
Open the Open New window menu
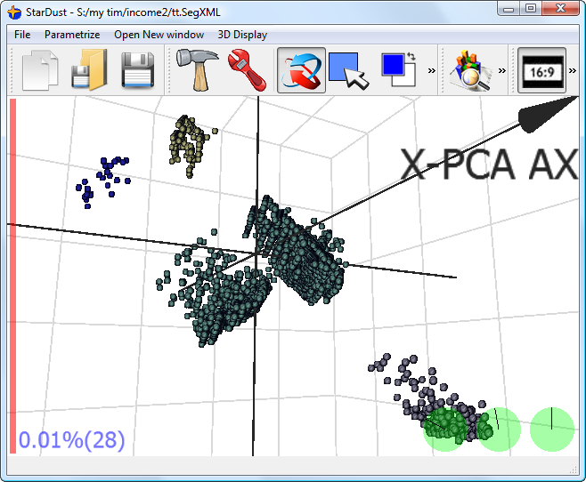[x=159, y=35]
